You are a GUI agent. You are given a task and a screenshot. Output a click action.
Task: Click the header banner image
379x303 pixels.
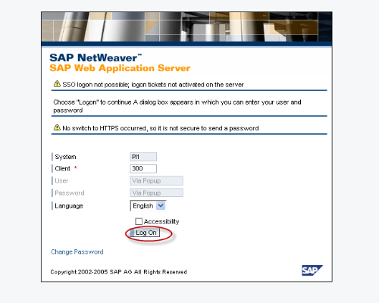coord(186,27)
